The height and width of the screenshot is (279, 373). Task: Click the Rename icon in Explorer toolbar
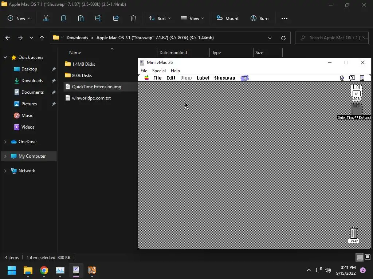[98, 18]
